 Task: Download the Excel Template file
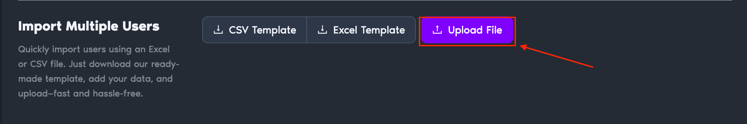(x=361, y=30)
